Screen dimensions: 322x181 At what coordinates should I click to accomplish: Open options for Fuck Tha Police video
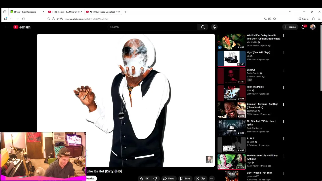click(284, 87)
